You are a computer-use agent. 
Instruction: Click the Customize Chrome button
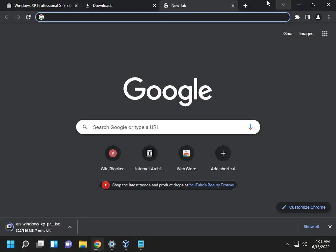coord(304,207)
